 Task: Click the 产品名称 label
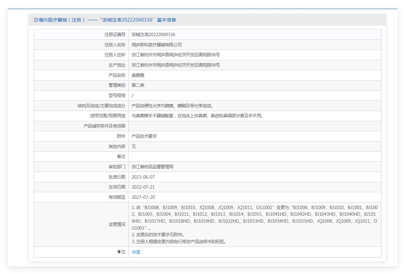point(117,75)
